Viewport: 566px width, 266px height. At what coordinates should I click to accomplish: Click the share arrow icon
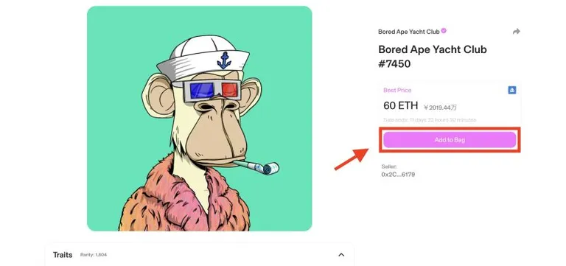click(x=516, y=32)
